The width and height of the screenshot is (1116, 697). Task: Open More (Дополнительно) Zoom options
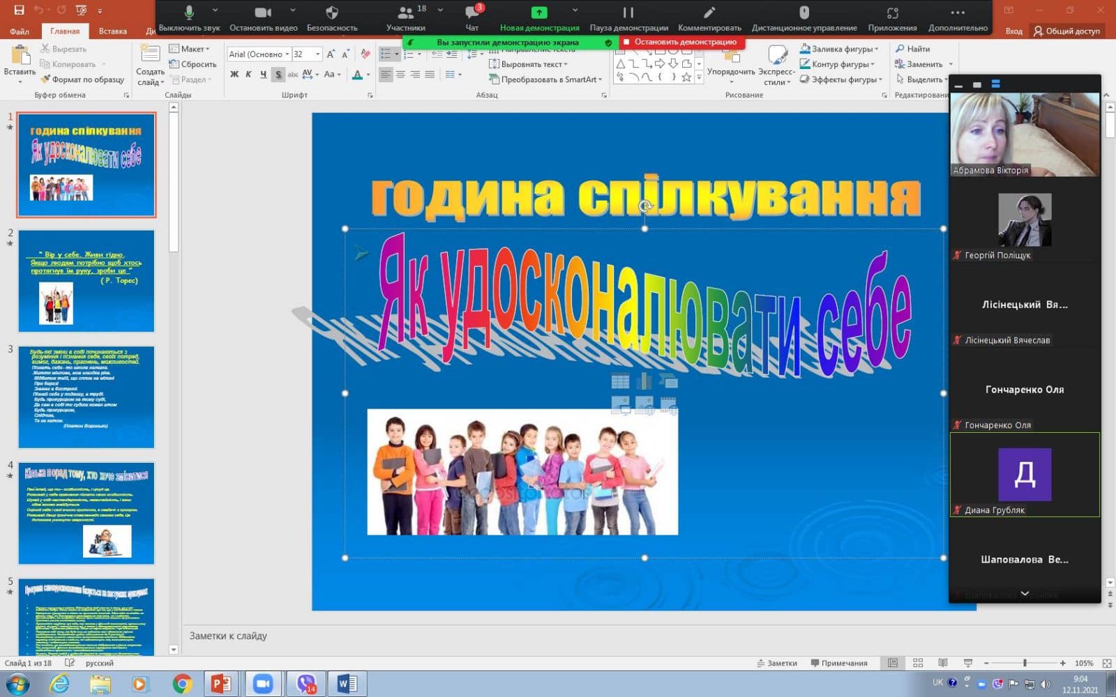pos(958,18)
